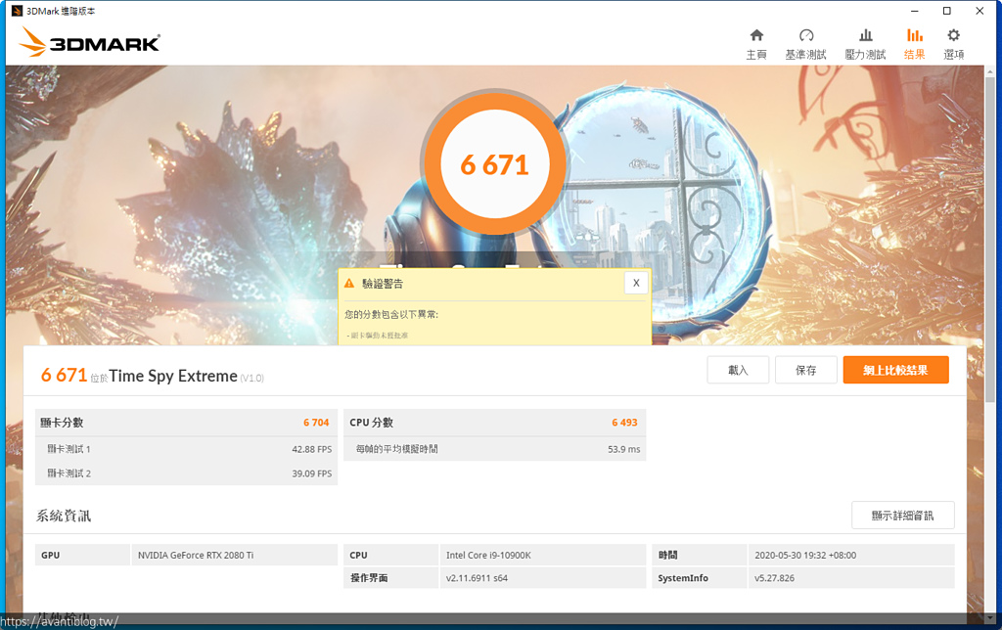Click the 每幀的平均模擬時間 label
1002x630 pixels.
point(396,449)
